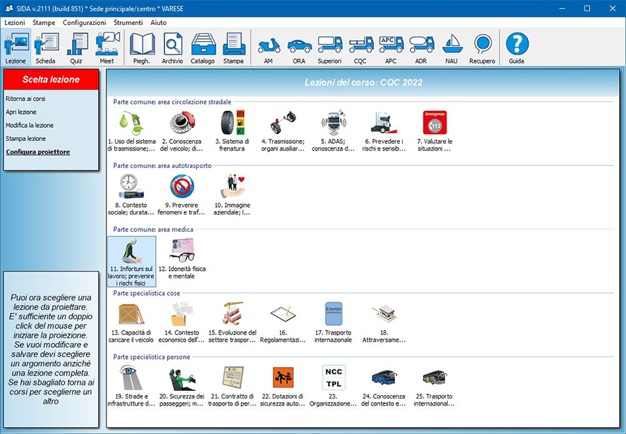Open the Catalogo drawer icon

[203, 48]
